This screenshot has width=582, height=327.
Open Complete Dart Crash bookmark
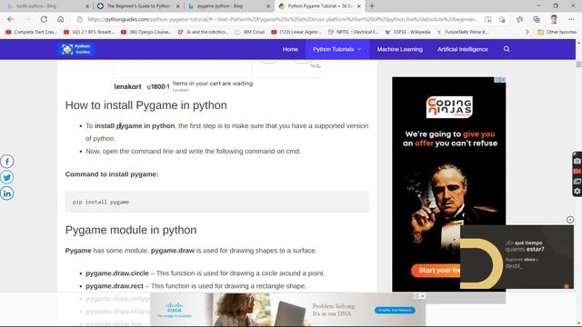(31, 33)
